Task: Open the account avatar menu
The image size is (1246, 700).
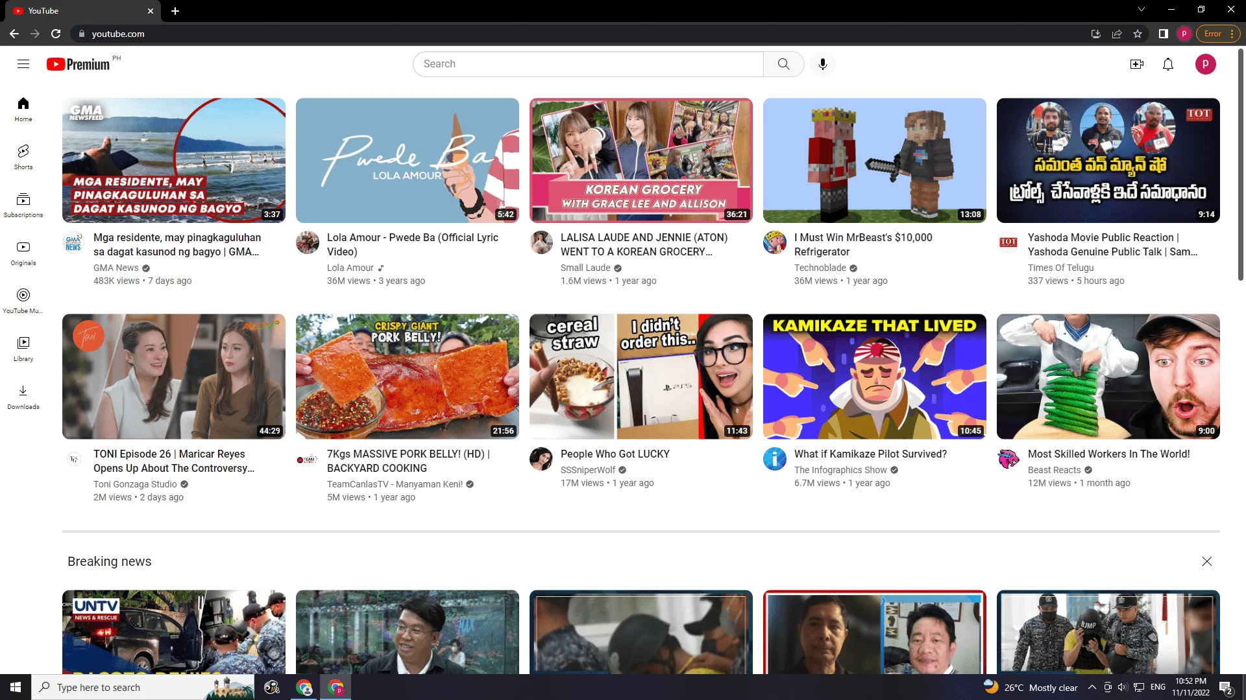Action: tap(1206, 64)
